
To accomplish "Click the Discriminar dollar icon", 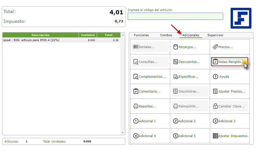I will pyautogui.click(x=175, y=91).
